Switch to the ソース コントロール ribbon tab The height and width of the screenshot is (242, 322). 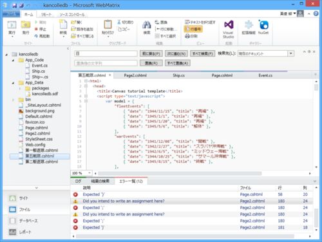point(72,15)
